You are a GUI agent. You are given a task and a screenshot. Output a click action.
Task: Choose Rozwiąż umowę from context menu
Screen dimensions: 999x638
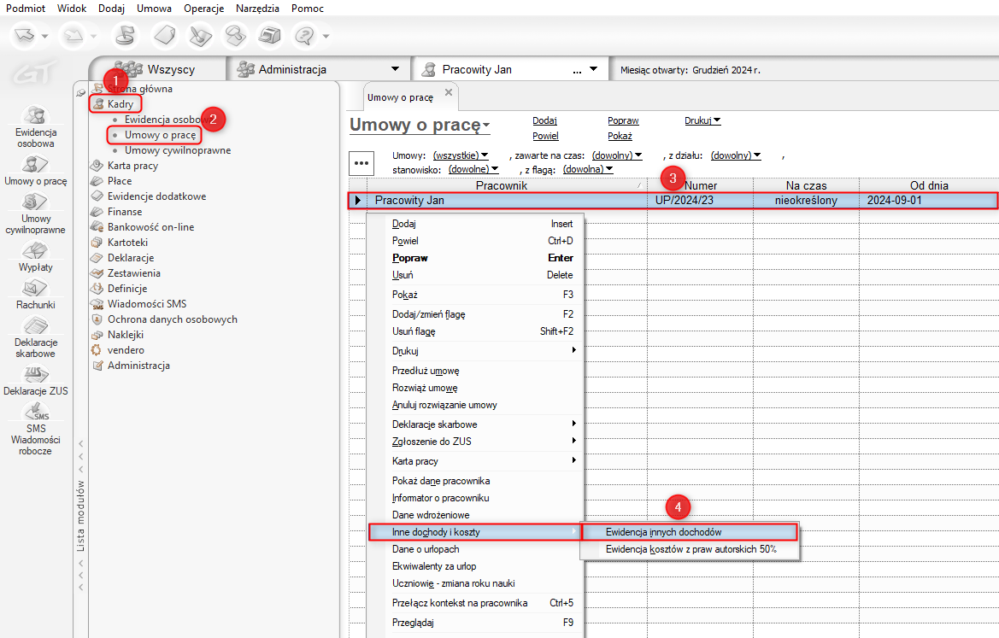pos(425,388)
